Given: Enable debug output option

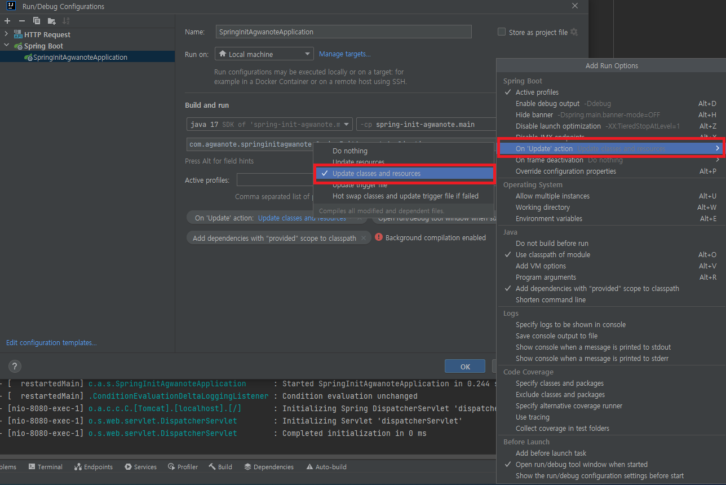Looking at the screenshot, I should tap(611, 103).
